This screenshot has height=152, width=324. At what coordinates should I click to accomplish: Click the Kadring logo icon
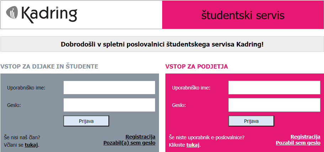13,15
